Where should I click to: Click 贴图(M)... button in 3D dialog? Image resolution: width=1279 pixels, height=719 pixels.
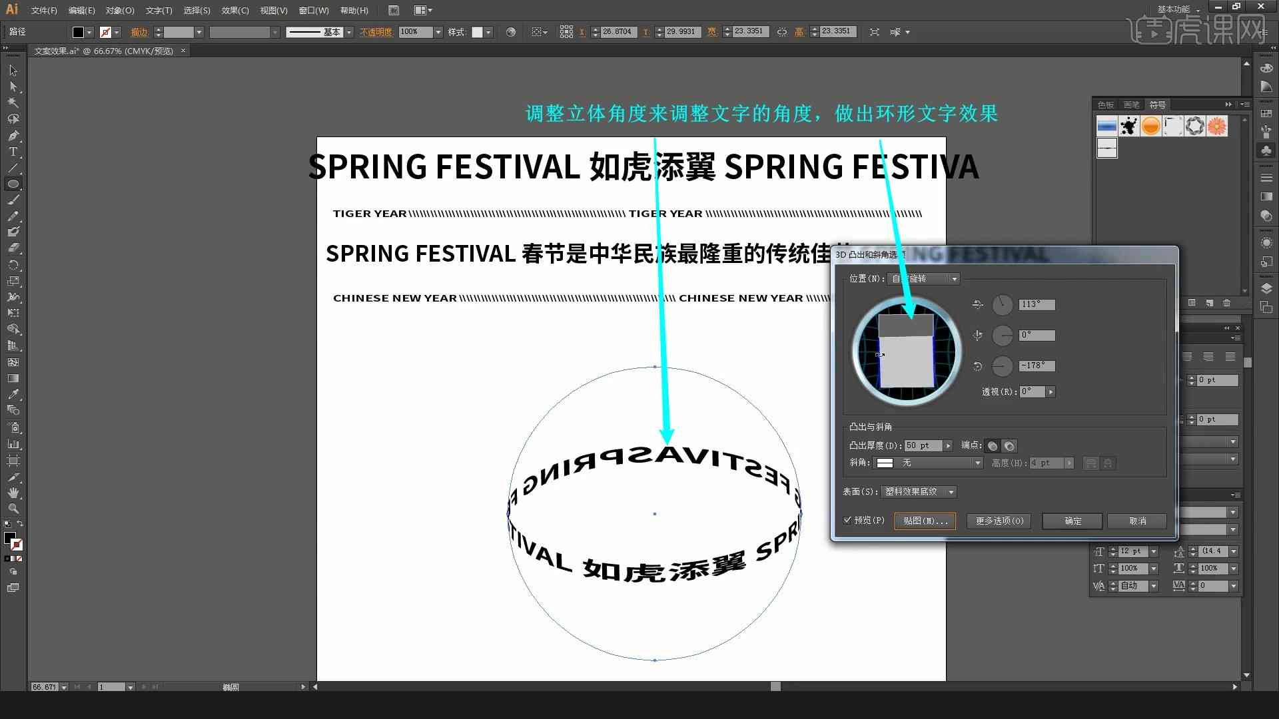pyautogui.click(x=925, y=521)
